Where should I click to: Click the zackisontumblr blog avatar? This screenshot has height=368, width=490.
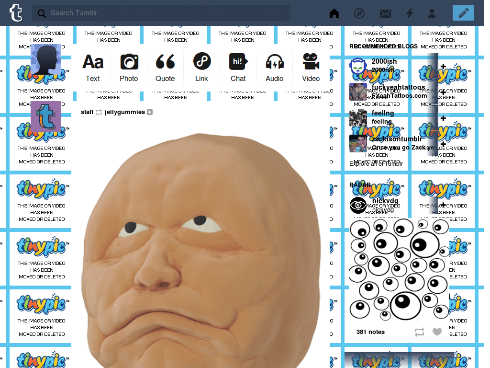[358, 144]
